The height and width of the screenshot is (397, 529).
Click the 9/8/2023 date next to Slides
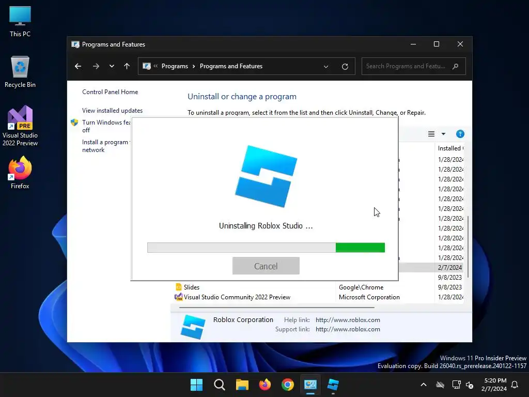450,287
